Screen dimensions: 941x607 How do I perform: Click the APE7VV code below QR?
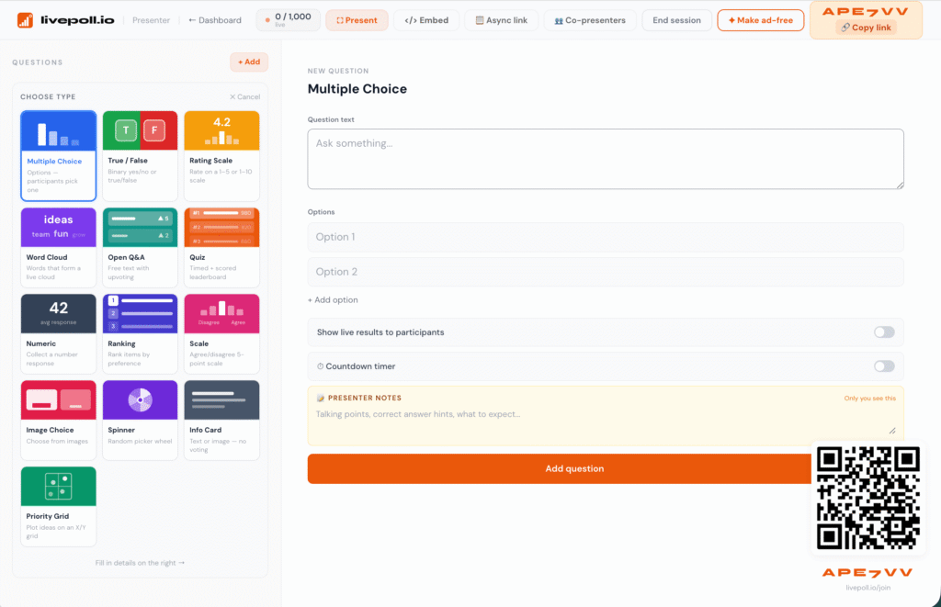pyautogui.click(x=867, y=573)
